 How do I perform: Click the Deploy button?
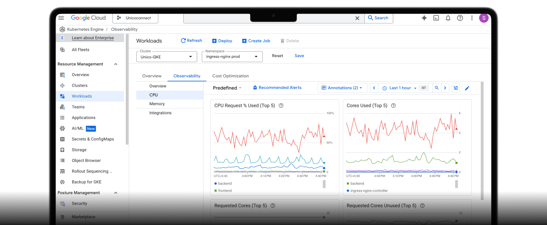222,41
